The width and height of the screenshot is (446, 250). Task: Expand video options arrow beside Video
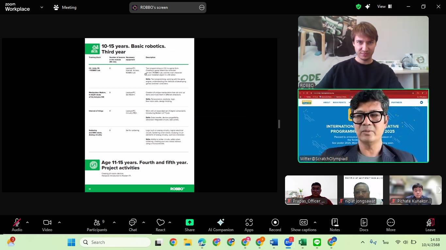pyautogui.click(x=59, y=222)
